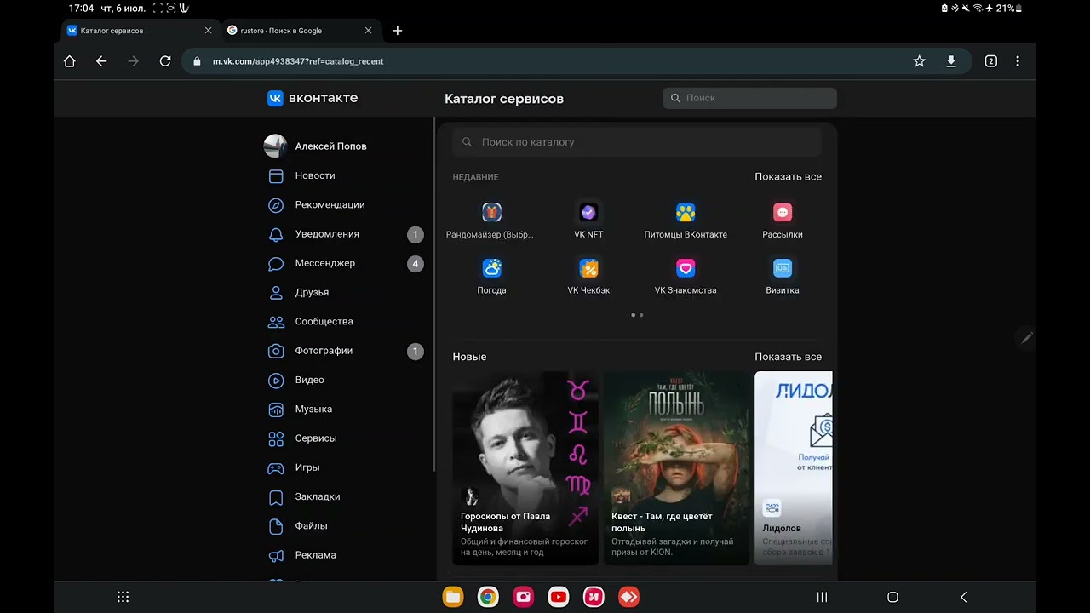Open the Camera app in taskbar
The image size is (1090, 613).
point(523,597)
